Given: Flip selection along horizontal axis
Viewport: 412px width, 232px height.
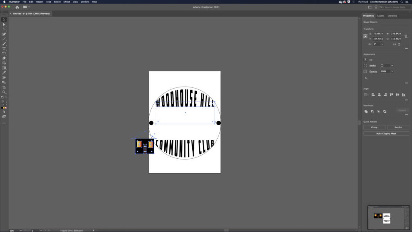Looking at the screenshot, I should click(x=394, y=44).
